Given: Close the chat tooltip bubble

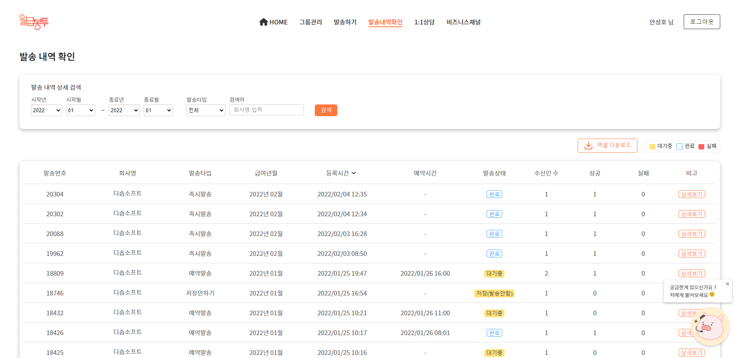Looking at the screenshot, I should 728,284.
